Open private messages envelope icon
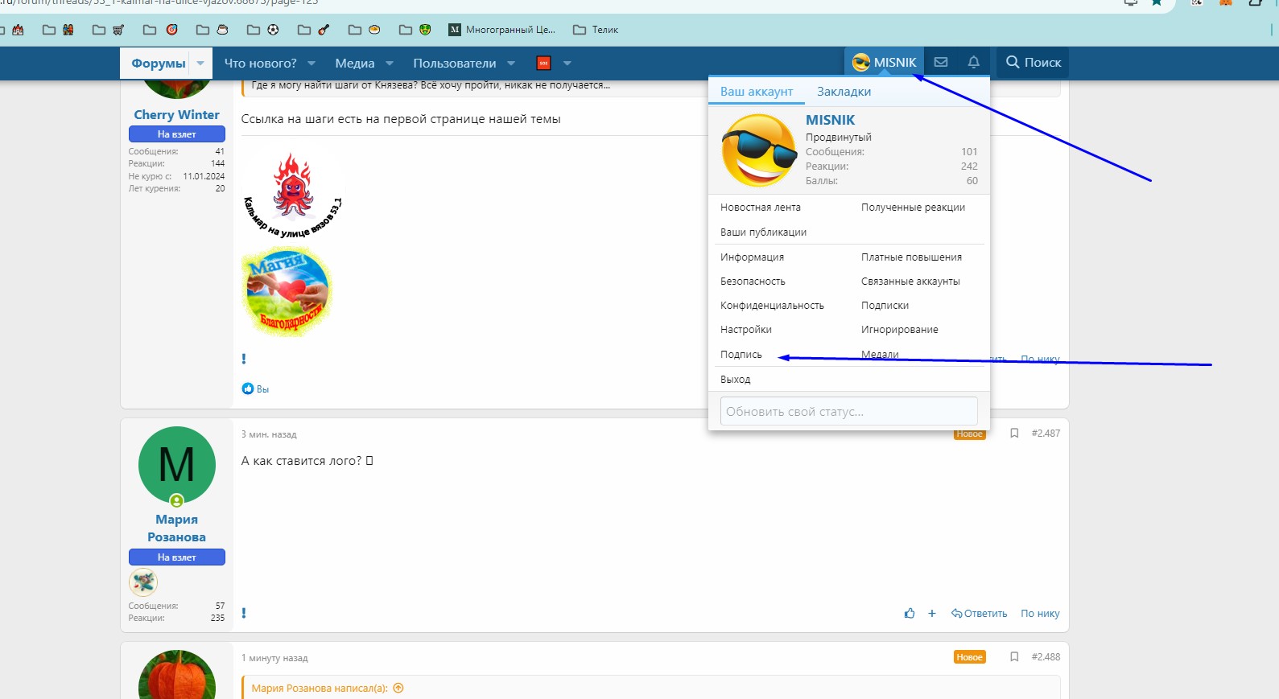Screen dimensions: 1279x699 [x=941, y=62]
